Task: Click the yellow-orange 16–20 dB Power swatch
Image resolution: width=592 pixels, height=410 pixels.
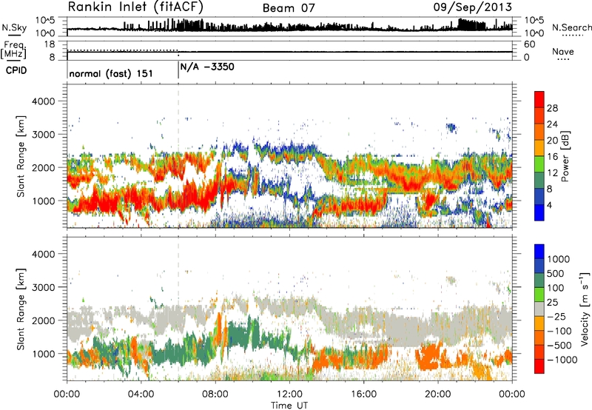Action: coord(539,148)
